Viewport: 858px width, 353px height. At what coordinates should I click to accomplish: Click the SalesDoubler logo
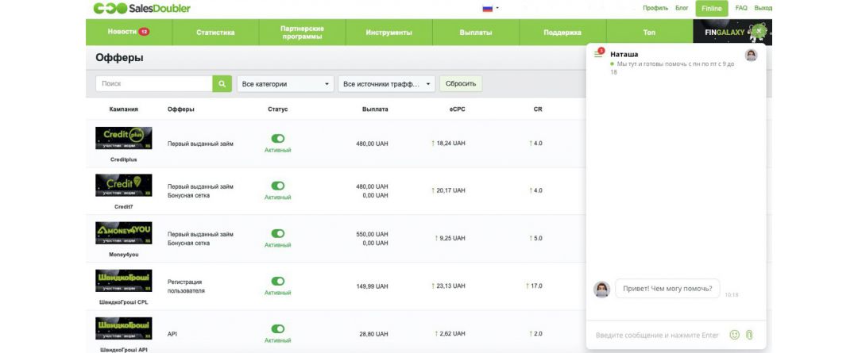tap(141, 8)
